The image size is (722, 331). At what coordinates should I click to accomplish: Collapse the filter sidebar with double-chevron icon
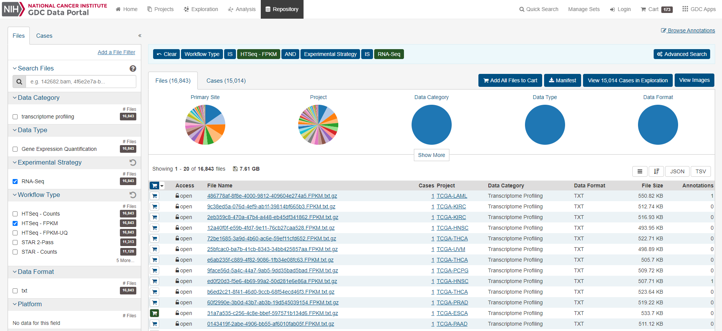pyautogui.click(x=140, y=35)
